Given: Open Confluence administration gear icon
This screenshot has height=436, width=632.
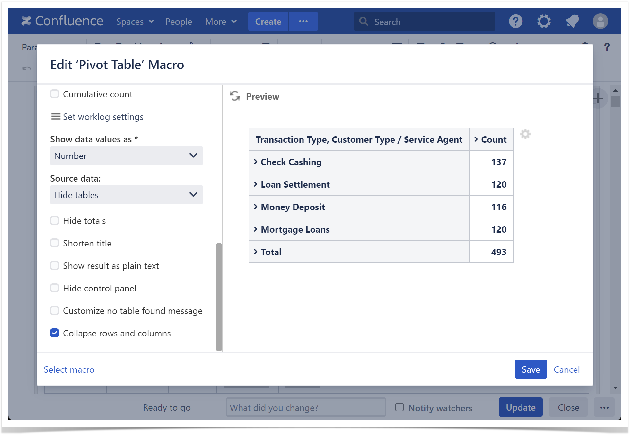Looking at the screenshot, I should coord(544,22).
